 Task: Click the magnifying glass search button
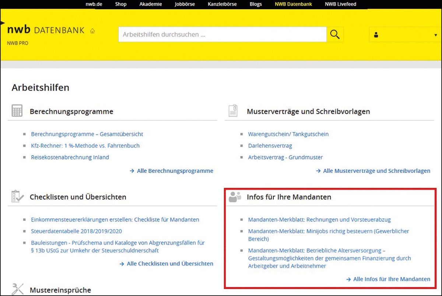tap(335, 34)
